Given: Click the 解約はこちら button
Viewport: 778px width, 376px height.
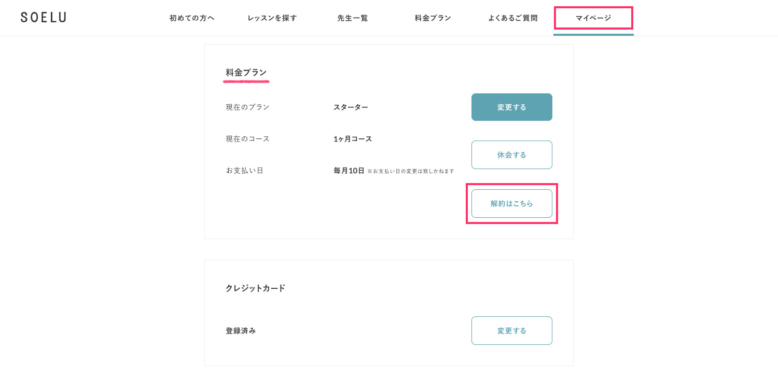Looking at the screenshot, I should tap(512, 204).
